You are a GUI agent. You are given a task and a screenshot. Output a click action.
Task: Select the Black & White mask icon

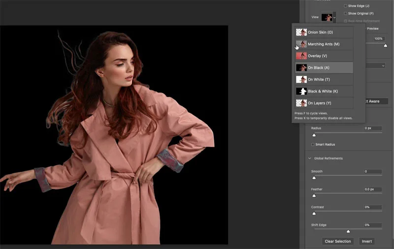click(x=301, y=92)
